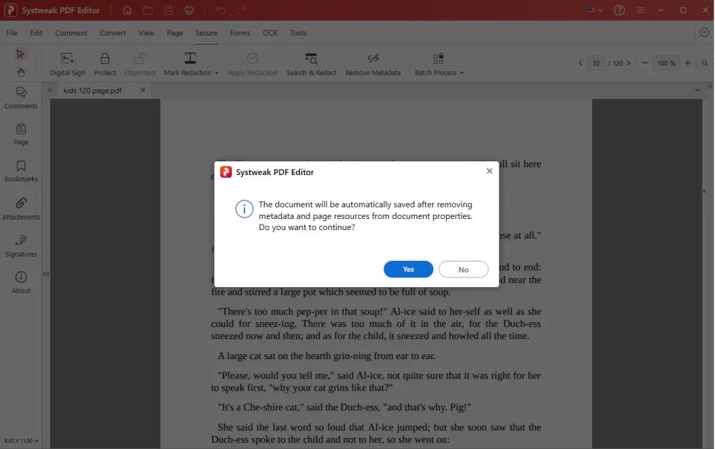Click the Print icon
Screen dimensions: 715x449
coord(189,10)
